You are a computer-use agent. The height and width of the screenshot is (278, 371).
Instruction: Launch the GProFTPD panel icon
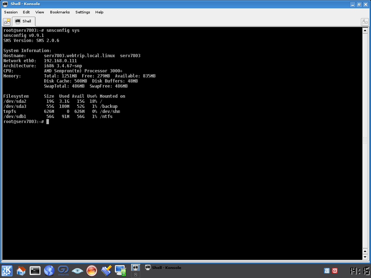pyautogui.click(x=63, y=270)
